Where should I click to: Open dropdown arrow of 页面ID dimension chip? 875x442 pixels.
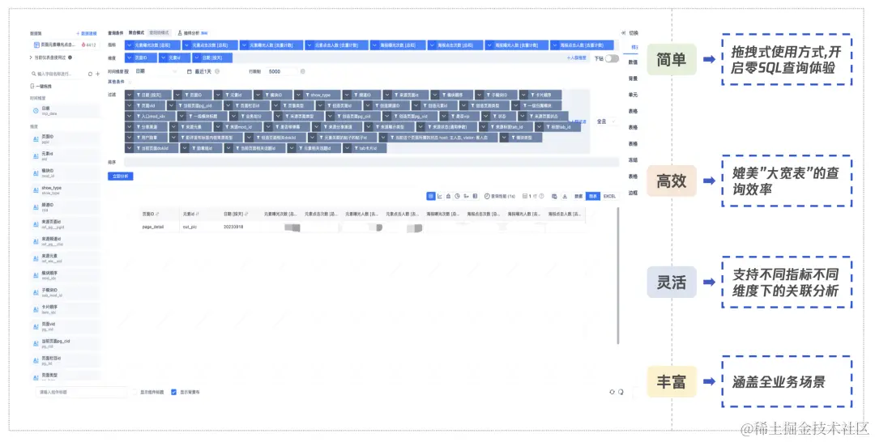pos(130,57)
